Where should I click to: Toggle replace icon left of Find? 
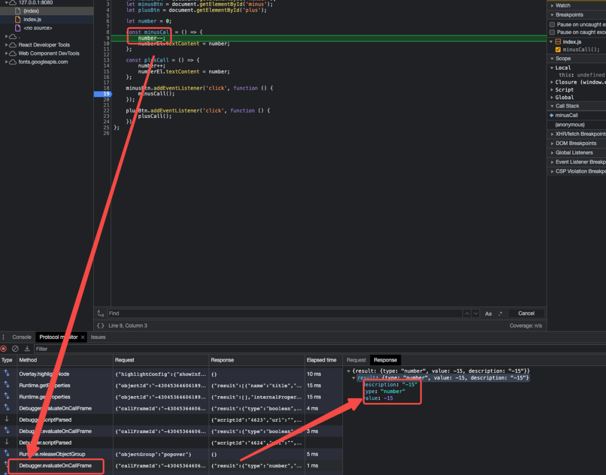click(x=100, y=313)
